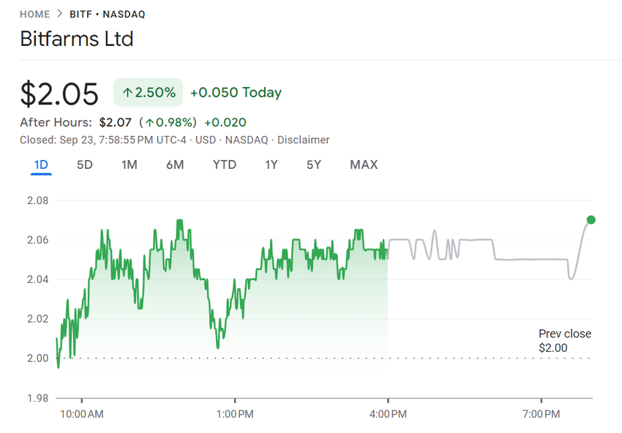Click the 2.08 y-axis label

[37, 200]
